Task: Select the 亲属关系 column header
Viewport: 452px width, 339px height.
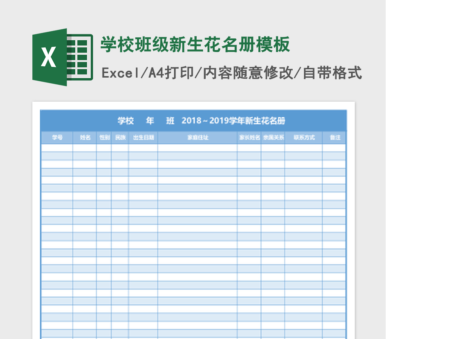Action: pos(273,137)
